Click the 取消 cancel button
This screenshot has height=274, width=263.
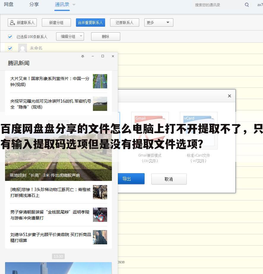point(169,179)
